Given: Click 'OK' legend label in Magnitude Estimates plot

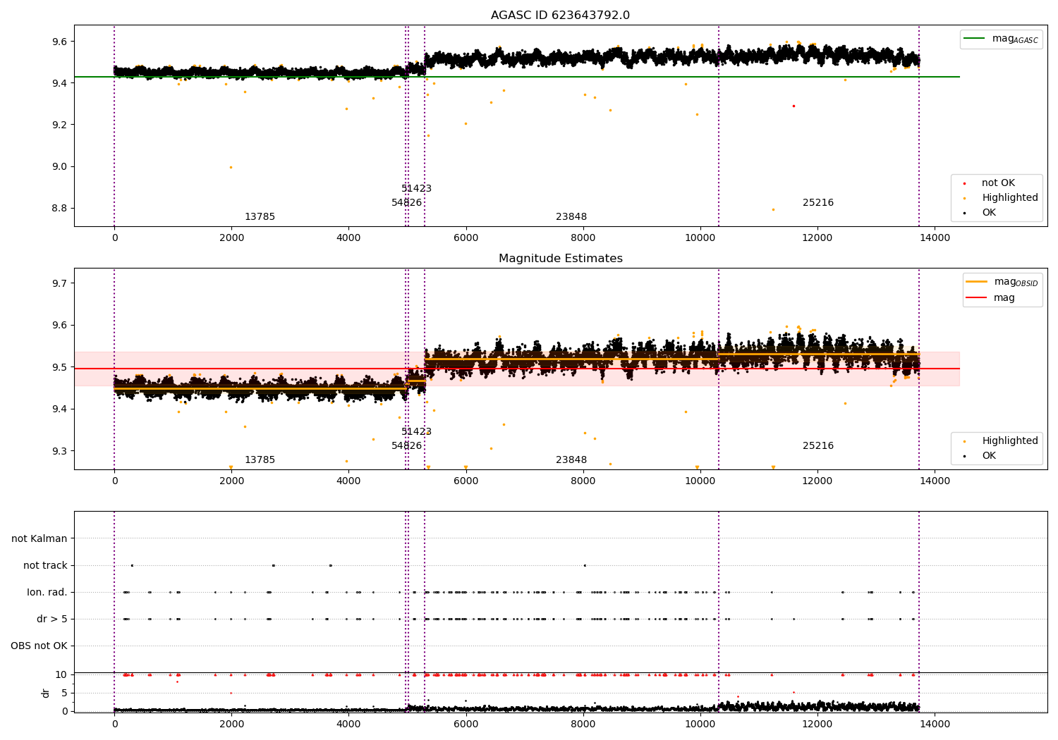Looking at the screenshot, I should pyautogui.click(x=989, y=456).
